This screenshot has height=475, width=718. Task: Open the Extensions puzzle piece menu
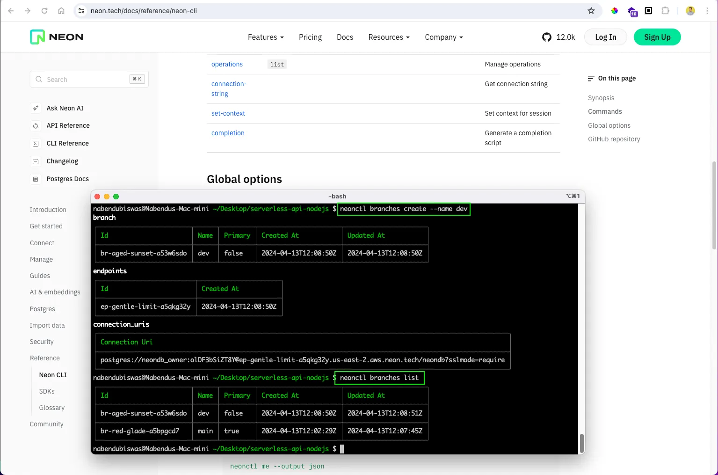[665, 11]
